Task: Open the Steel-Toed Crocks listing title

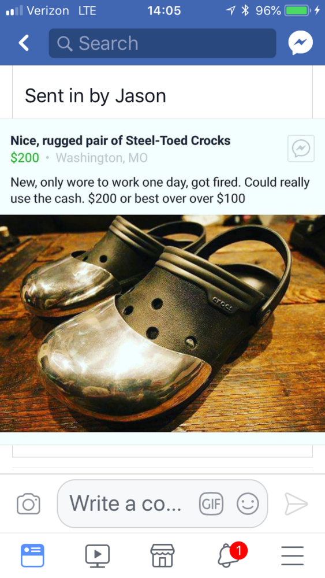Action: (120, 140)
